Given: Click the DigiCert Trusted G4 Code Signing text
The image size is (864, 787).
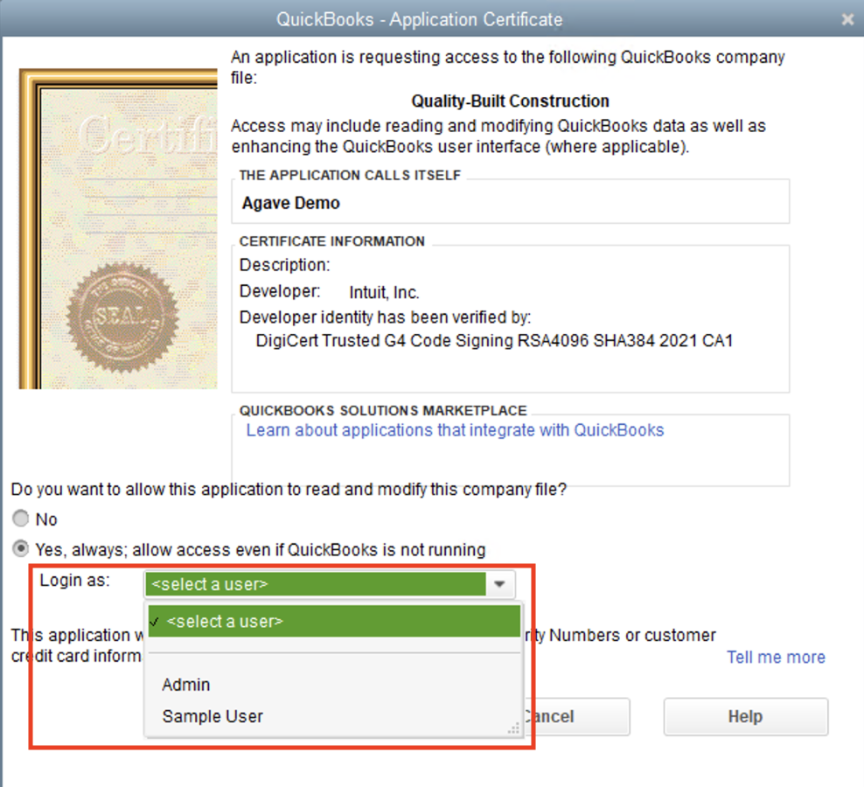Looking at the screenshot, I should (494, 340).
